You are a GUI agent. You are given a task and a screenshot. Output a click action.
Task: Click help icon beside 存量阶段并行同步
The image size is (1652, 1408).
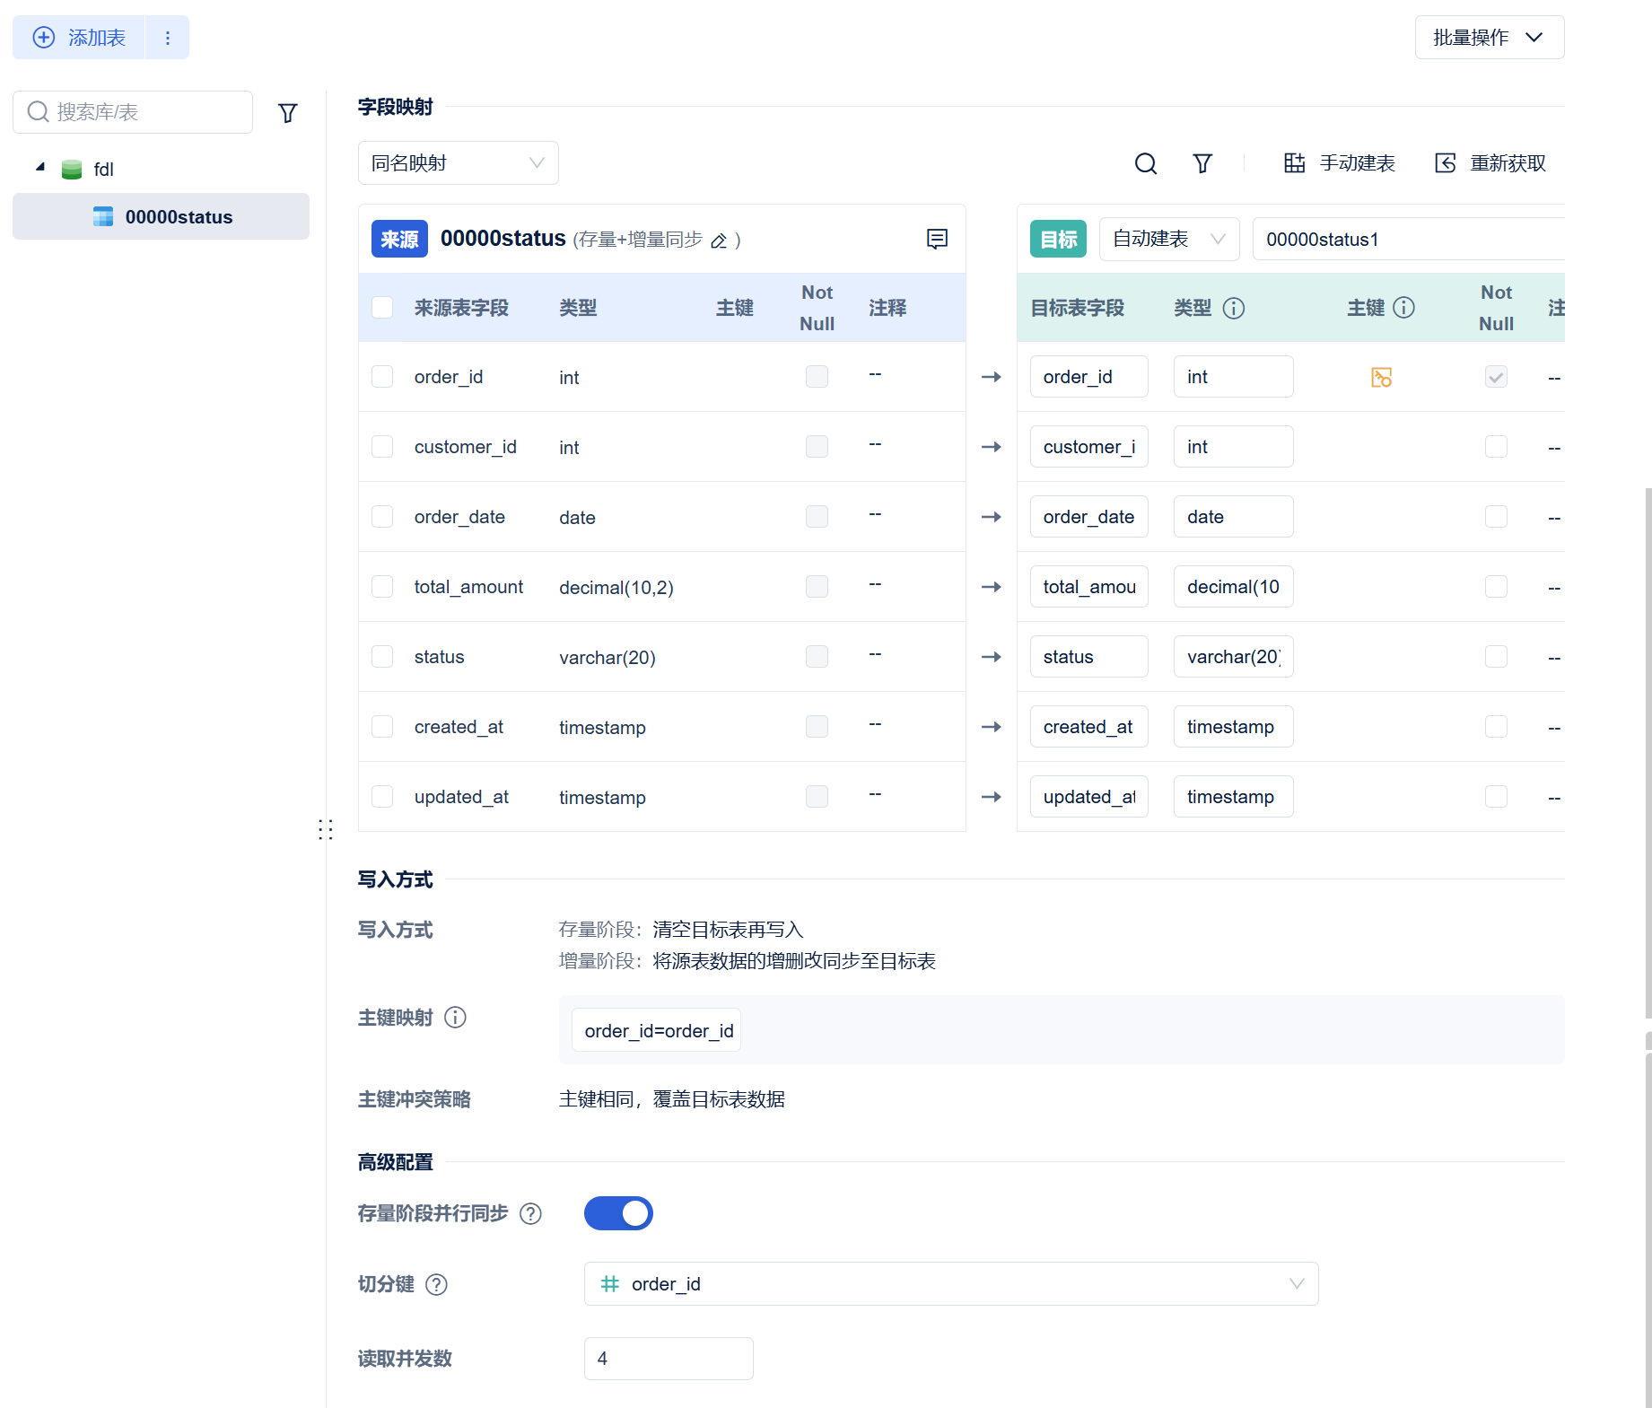click(530, 1213)
